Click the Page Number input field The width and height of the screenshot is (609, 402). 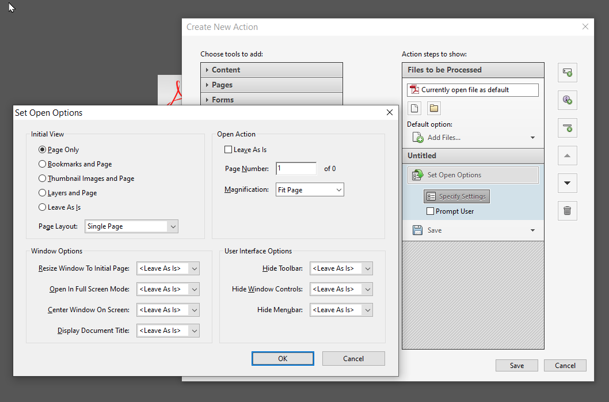(x=296, y=168)
